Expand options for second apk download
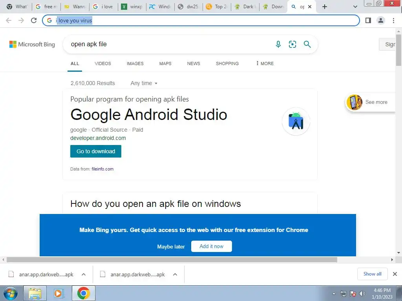The height and width of the screenshot is (301, 402). [175, 274]
